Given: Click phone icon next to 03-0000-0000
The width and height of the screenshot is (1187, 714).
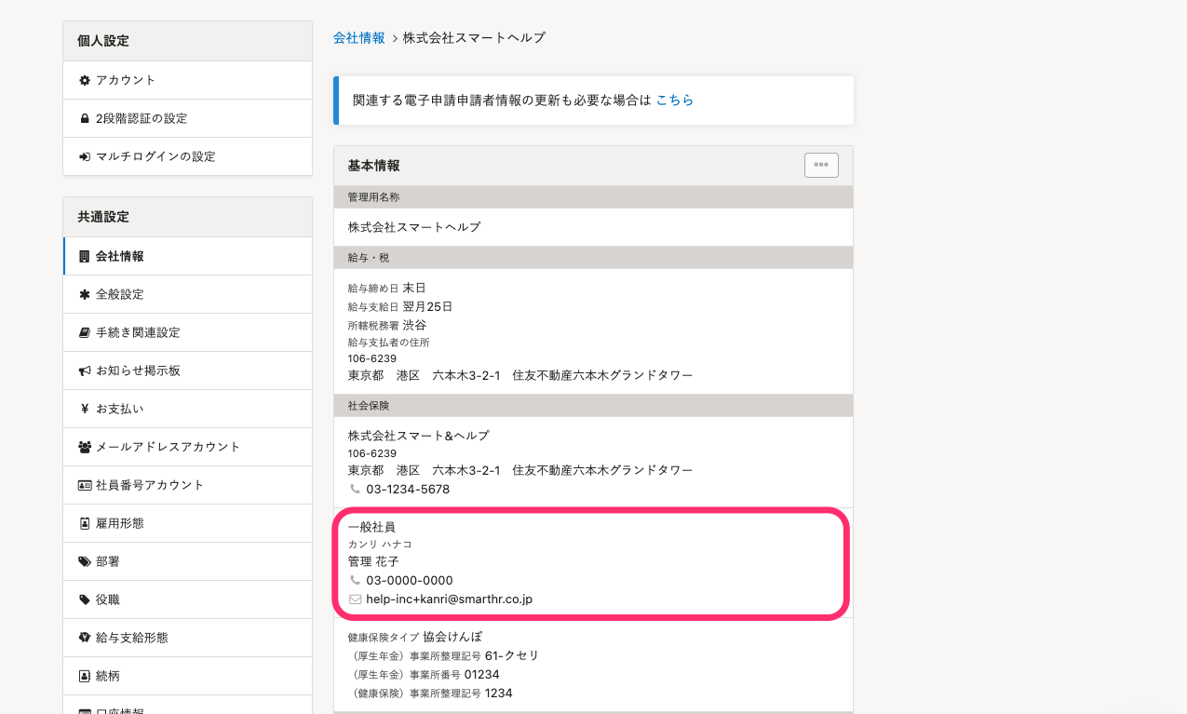Looking at the screenshot, I should (355, 580).
